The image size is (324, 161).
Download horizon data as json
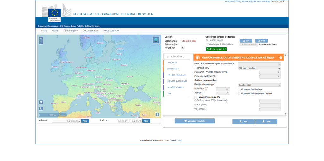point(261,41)
